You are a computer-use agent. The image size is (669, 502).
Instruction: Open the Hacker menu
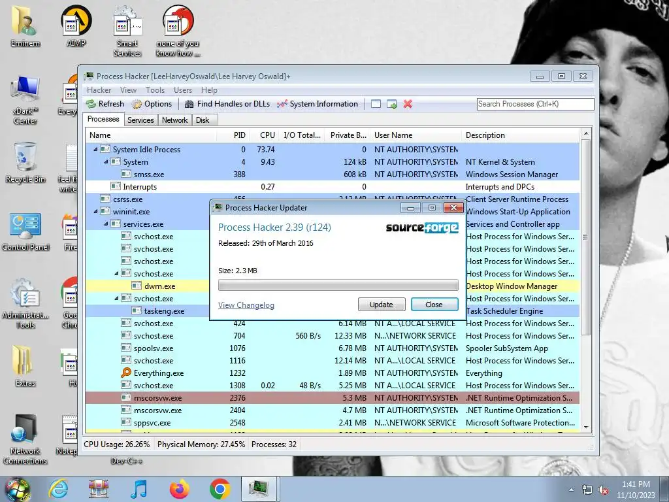[99, 90]
